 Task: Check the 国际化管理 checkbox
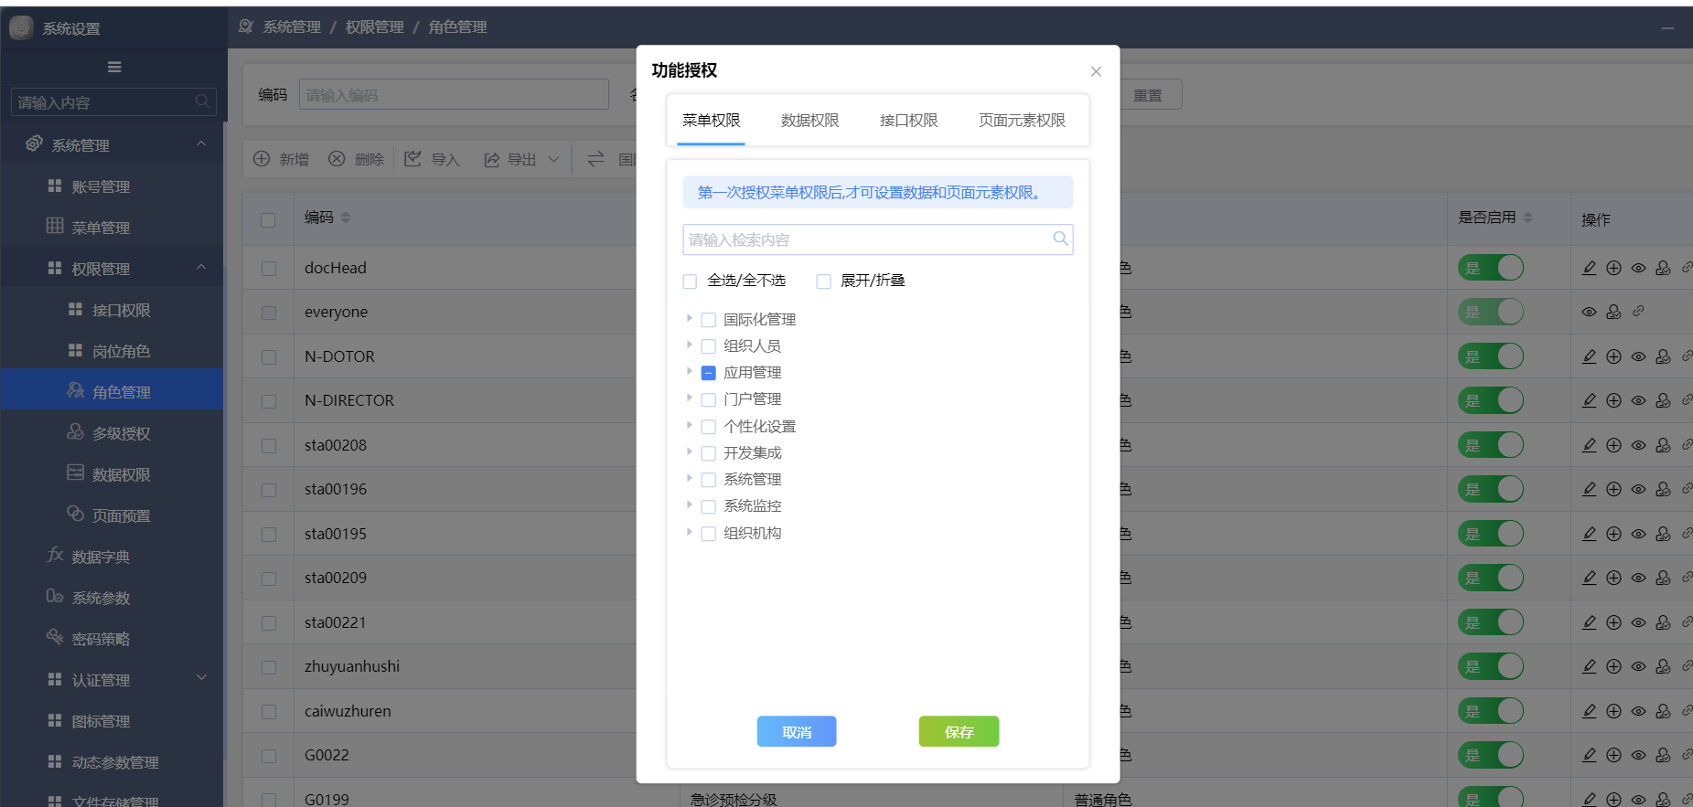click(708, 320)
